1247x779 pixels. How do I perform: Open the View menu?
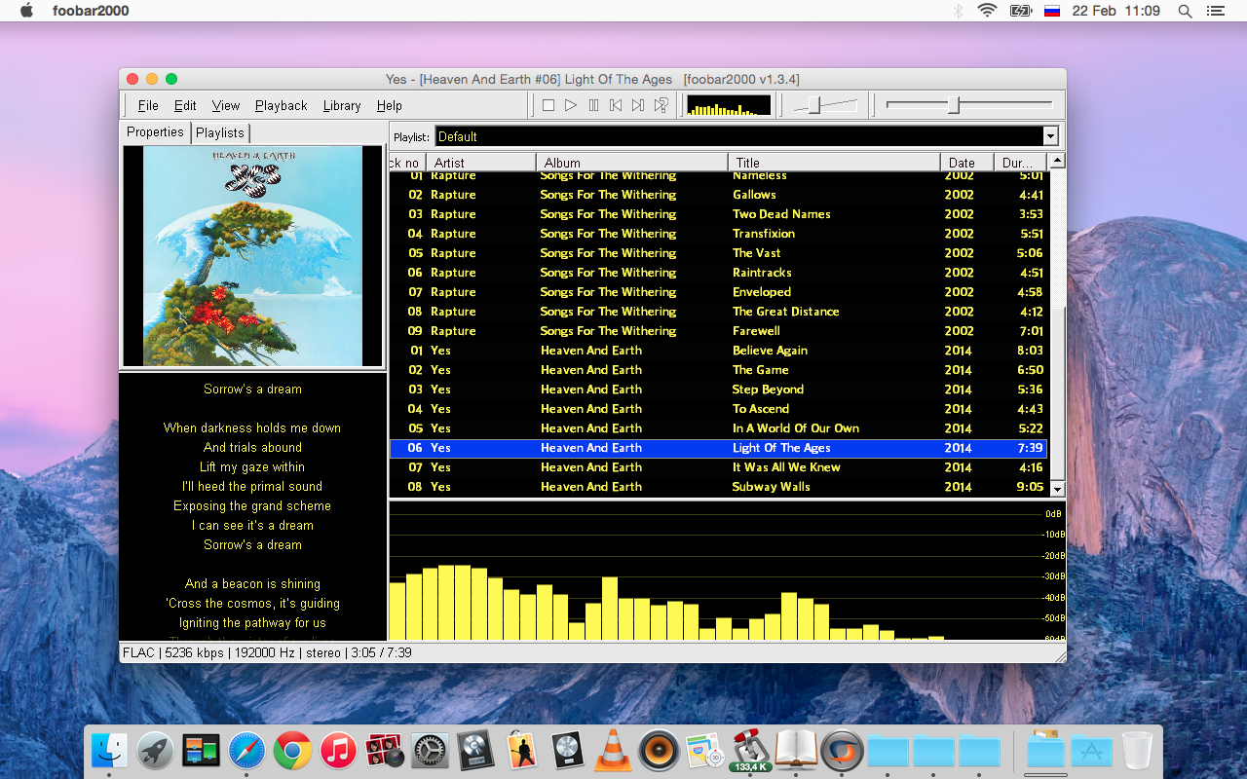[226, 105]
